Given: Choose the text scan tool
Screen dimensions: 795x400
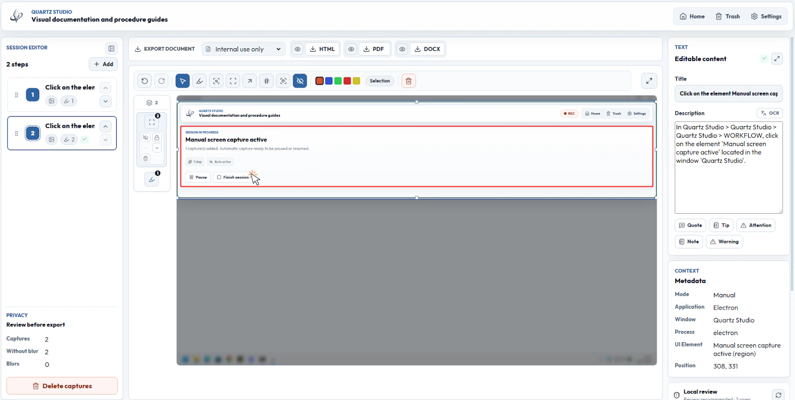Looking at the screenshot, I should (x=283, y=81).
